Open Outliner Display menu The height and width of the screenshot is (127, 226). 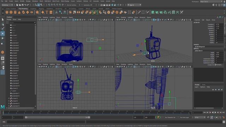click(x=9, y=19)
